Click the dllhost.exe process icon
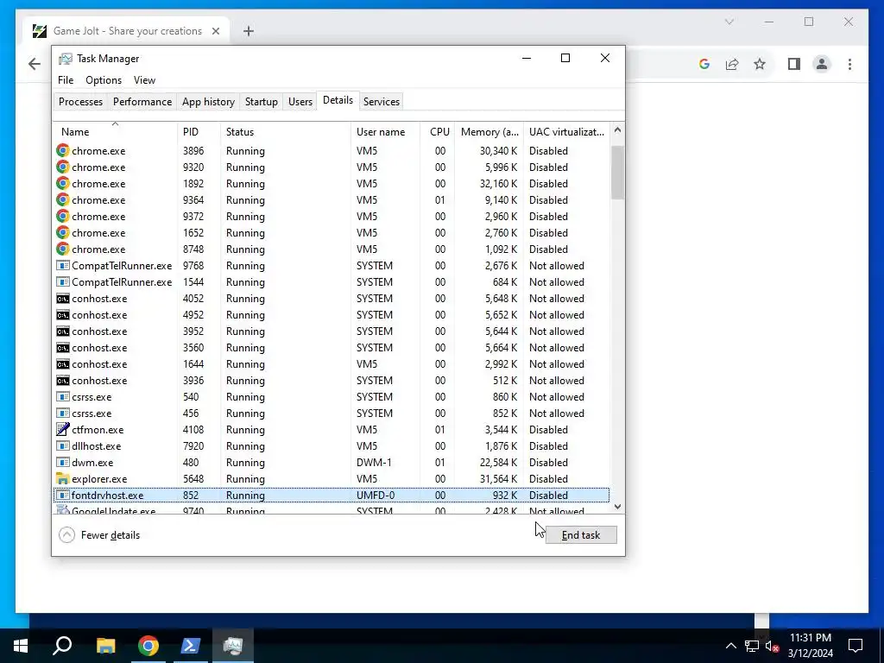The width and height of the screenshot is (884, 663). tap(63, 446)
